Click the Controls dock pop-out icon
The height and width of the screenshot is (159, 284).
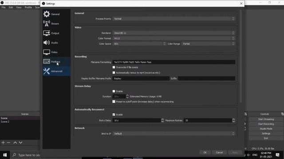tap(282, 114)
